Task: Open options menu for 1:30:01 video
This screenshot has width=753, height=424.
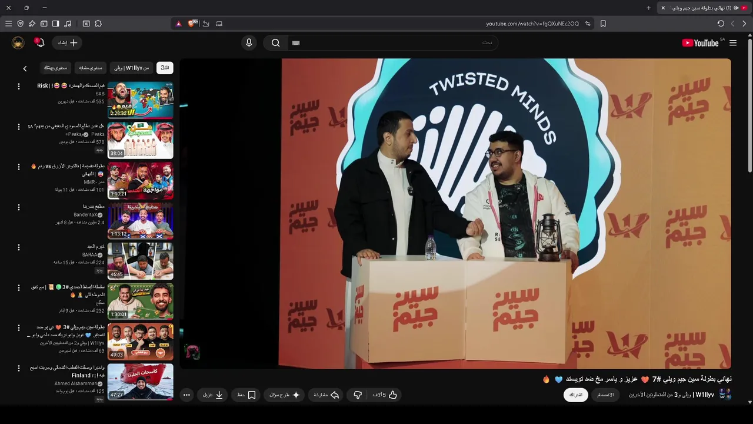Action: (18, 287)
